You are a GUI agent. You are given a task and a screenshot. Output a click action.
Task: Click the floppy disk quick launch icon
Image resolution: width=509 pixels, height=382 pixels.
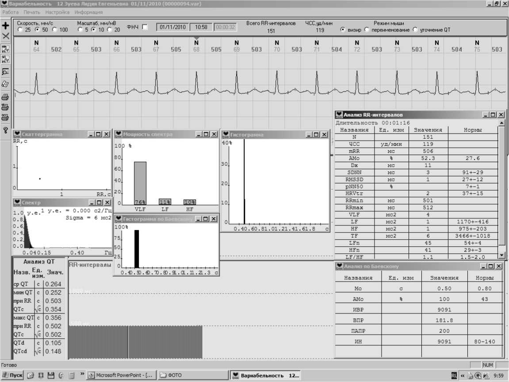coord(51,375)
